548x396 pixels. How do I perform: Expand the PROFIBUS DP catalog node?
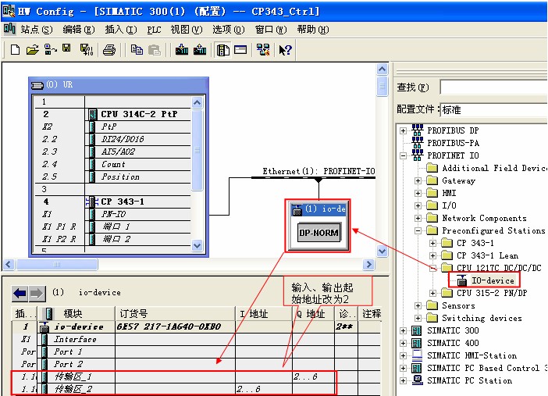pyautogui.click(x=403, y=131)
